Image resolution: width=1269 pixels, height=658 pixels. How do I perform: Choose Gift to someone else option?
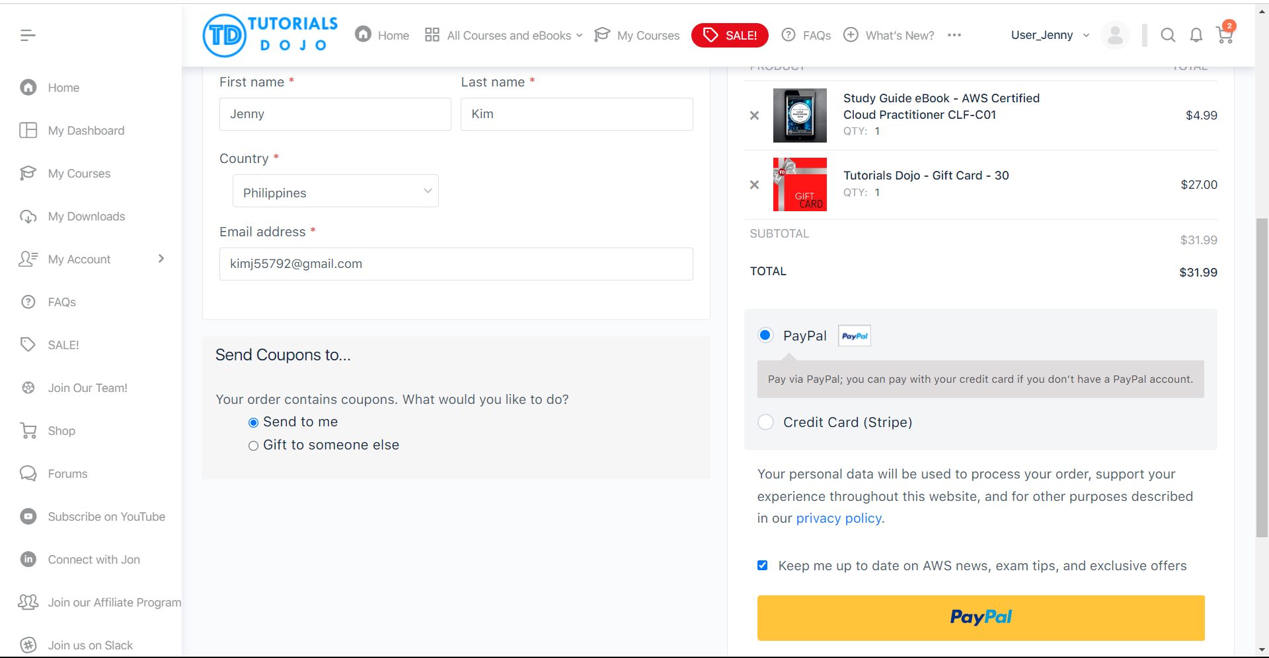pos(253,446)
